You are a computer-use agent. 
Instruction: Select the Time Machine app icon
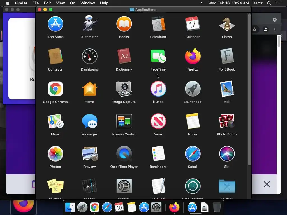(x=193, y=186)
